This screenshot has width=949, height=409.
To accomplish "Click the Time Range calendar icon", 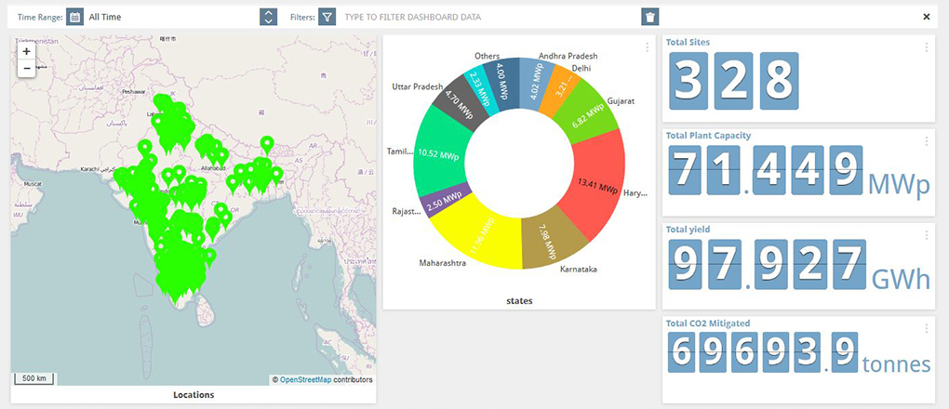I will pyautogui.click(x=74, y=17).
